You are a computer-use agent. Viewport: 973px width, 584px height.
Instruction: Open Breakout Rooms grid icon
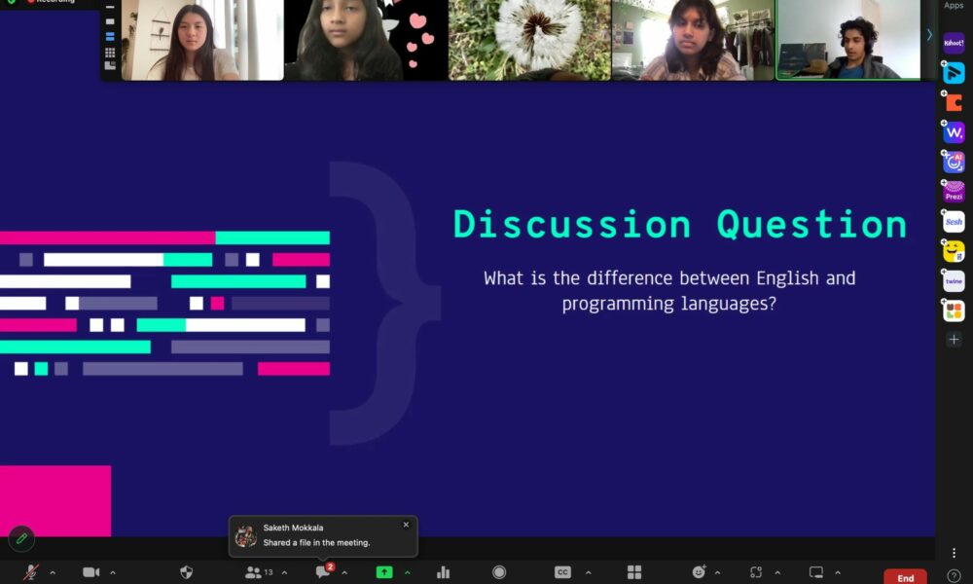pyautogui.click(x=634, y=572)
